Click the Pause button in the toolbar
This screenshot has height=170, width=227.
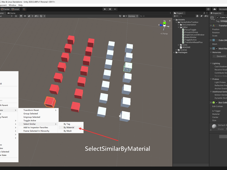pos(110,9)
